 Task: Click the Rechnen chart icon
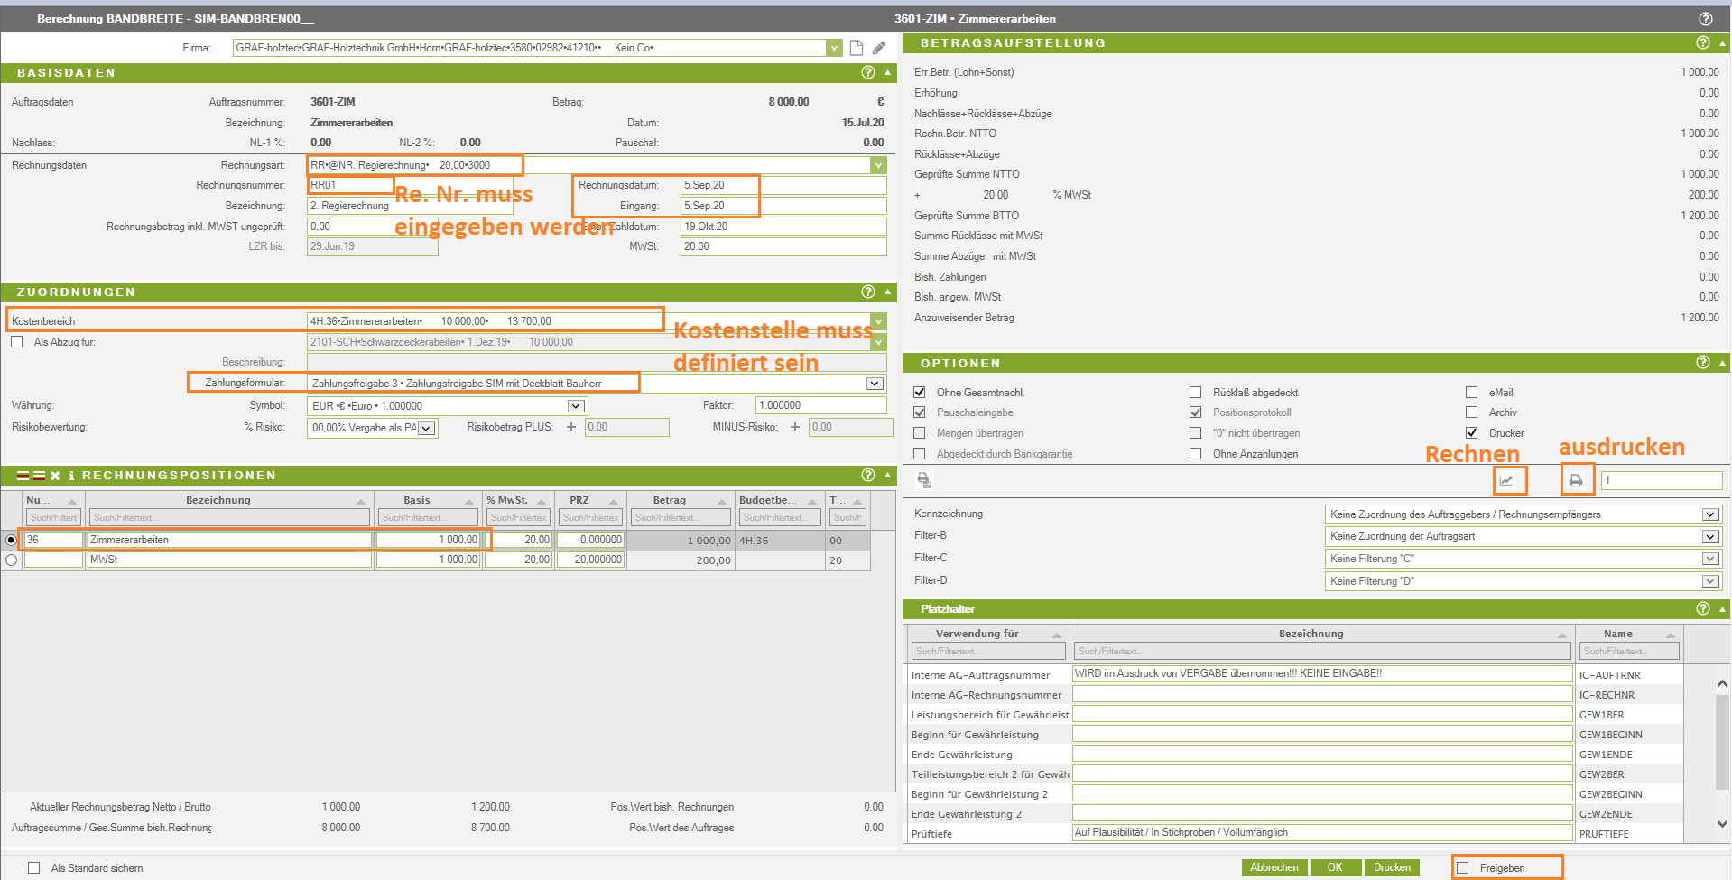pyautogui.click(x=1506, y=480)
